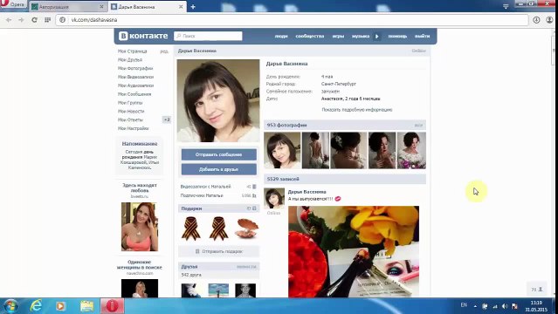Switch to the Авторизация tab
The width and height of the screenshot is (558, 314).
67,7
